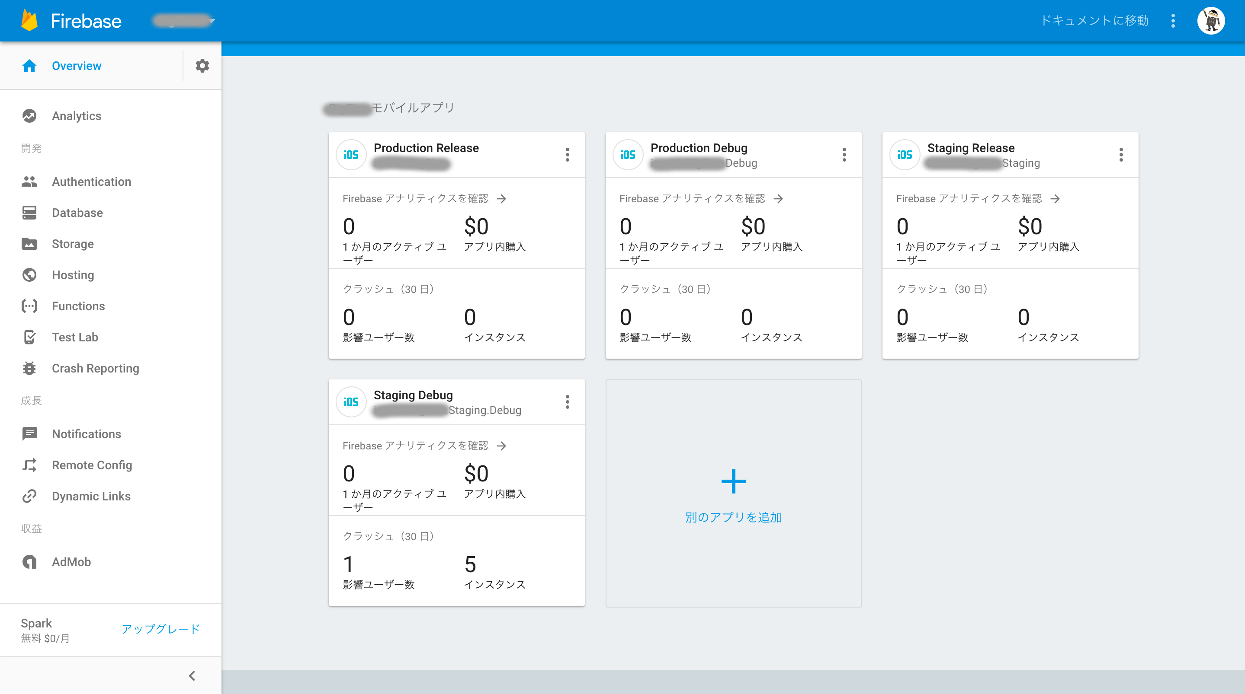Image resolution: width=1245 pixels, height=694 pixels.
Task: Open Production Release card overflow menu
Action: click(568, 155)
